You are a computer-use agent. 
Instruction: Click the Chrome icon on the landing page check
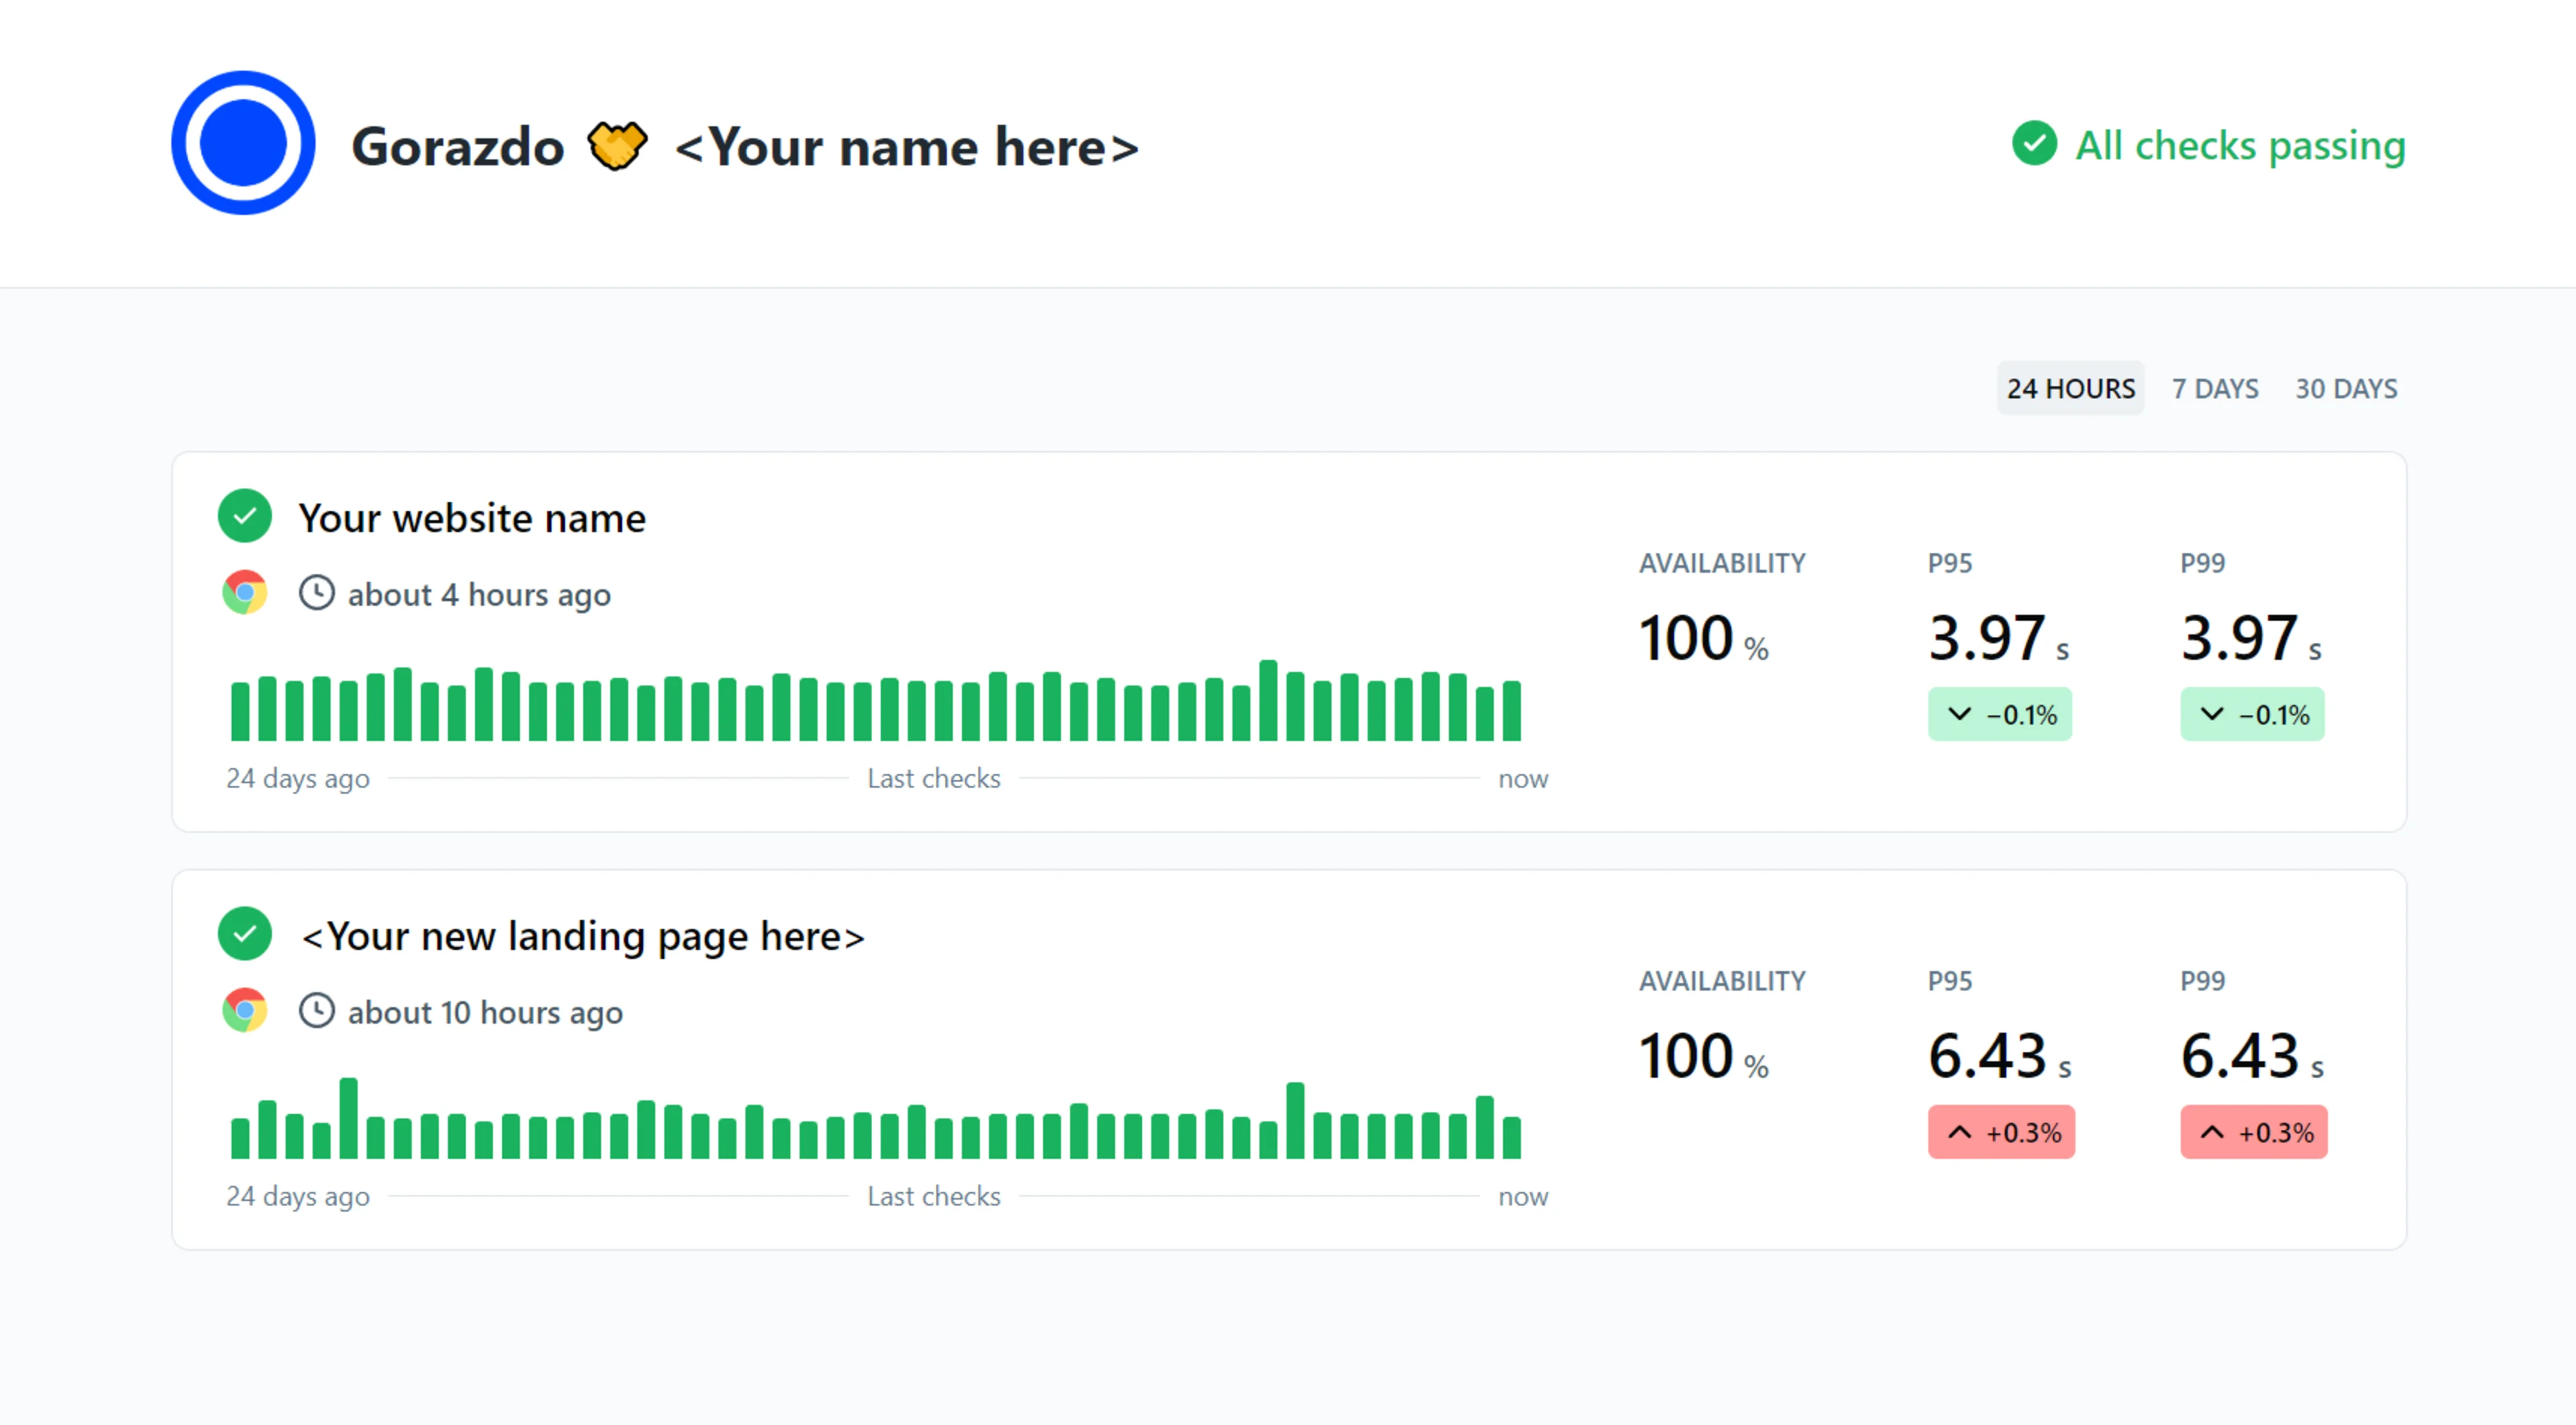[243, 1011]
